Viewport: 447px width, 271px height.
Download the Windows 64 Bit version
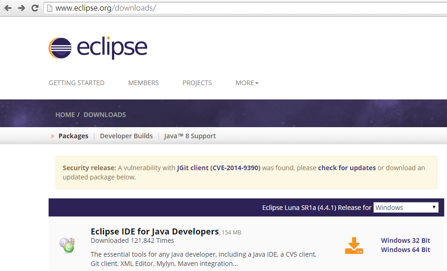[405, 250]
